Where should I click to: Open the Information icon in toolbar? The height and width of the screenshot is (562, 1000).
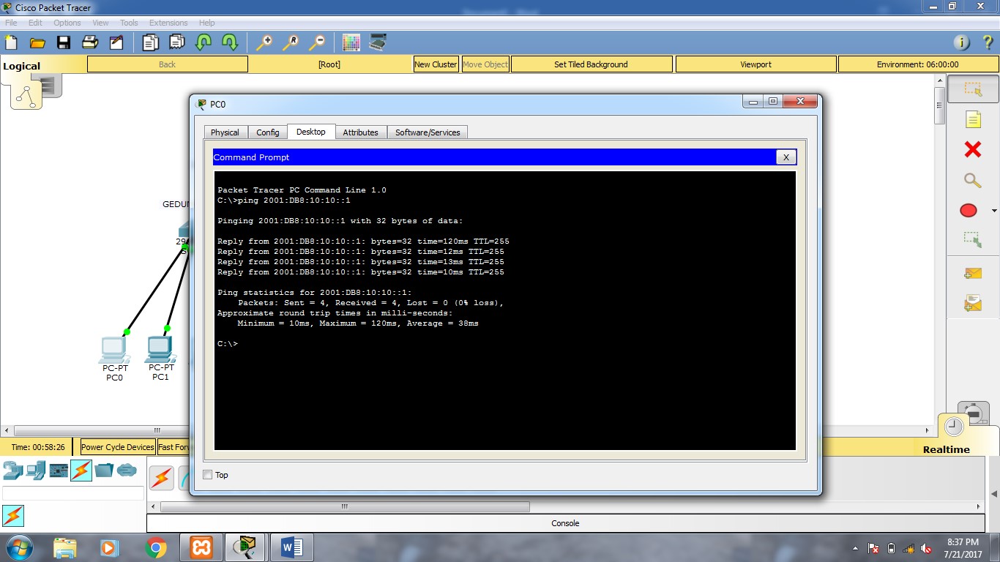coord(962,42)
